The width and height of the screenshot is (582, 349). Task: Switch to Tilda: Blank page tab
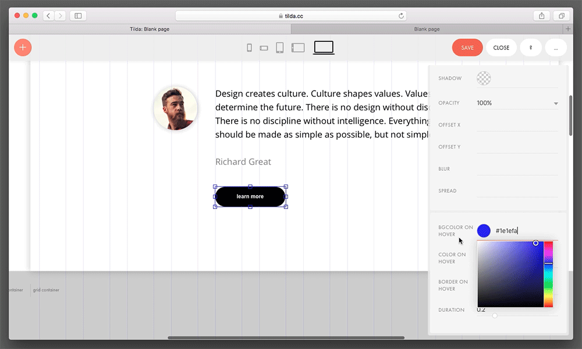[x=150, y=29]
